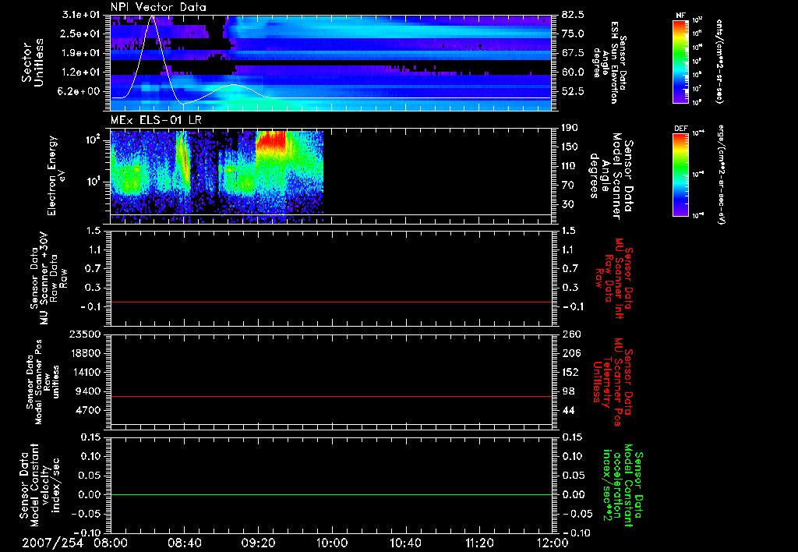The height and width of the screenshot is (552, 798).
Task: Click the 44 telemetry tick label
Action: [x=568, y=410]
